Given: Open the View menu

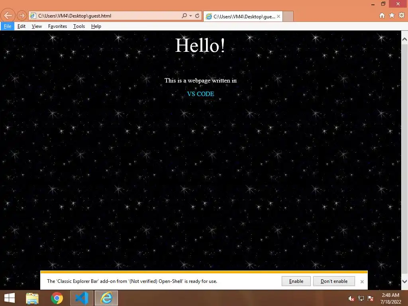Looking at the screenshot, I should 37,26.
